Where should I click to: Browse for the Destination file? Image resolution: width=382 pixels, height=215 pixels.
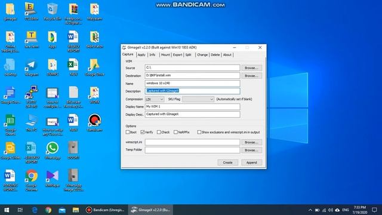click(x=252, y=76)
